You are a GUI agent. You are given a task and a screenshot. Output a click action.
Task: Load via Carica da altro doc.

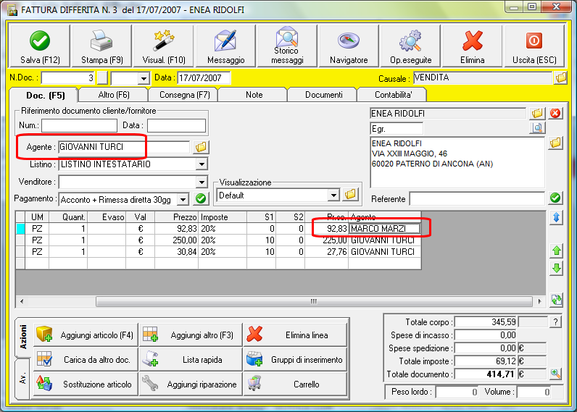coord(86,359)
